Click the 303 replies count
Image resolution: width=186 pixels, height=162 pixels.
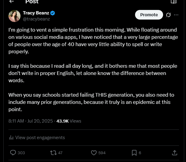(x=21, y=153)
